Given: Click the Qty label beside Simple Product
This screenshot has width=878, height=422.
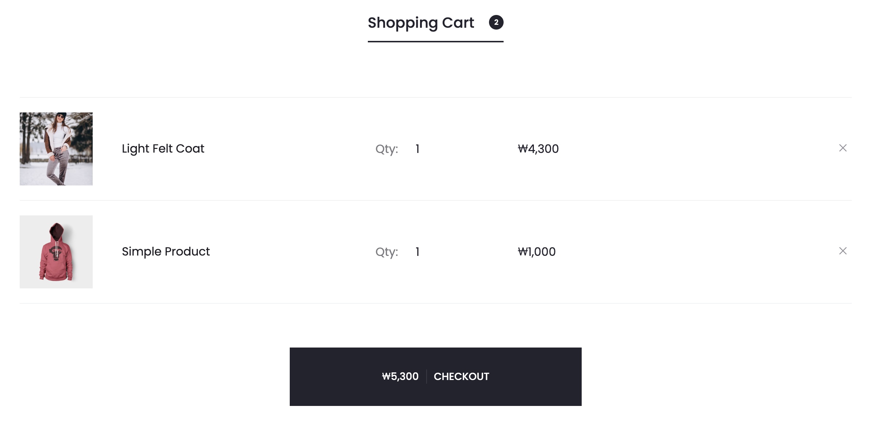Looking at the screenshot, I should pyautogui.click(x=386, y=252).
